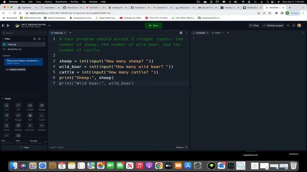Open the Files section three-dot menu
307x172 pixels.
coord(44,39)
